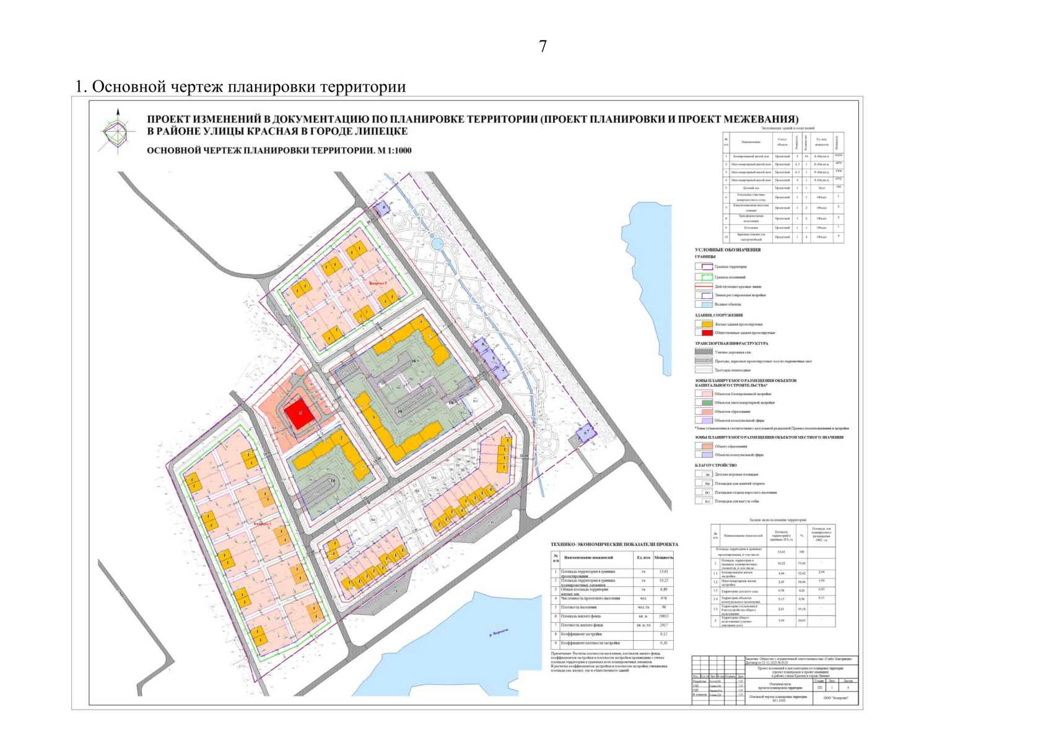Click the light blue 'Водные объекты' swatch
The image size is (1051, 743).
[x=703, y=305]
